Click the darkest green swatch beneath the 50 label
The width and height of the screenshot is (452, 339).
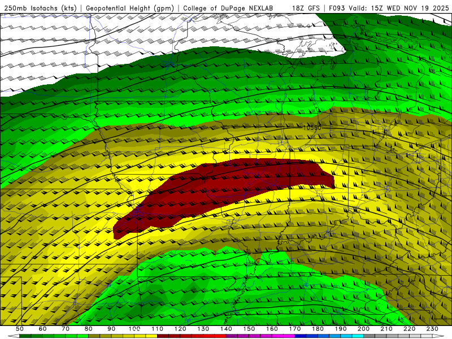(25, 336)
